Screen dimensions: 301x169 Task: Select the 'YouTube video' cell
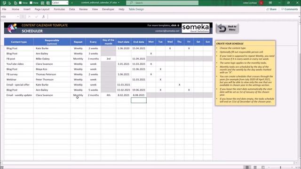coord(19,64)
